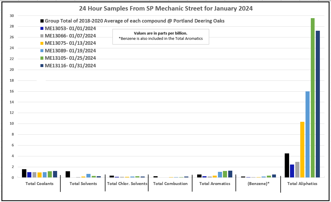Screen dimensions: 331x202
Task: Select the ME13053- 01/01/2024 legend entry
Action: (70, 28)
